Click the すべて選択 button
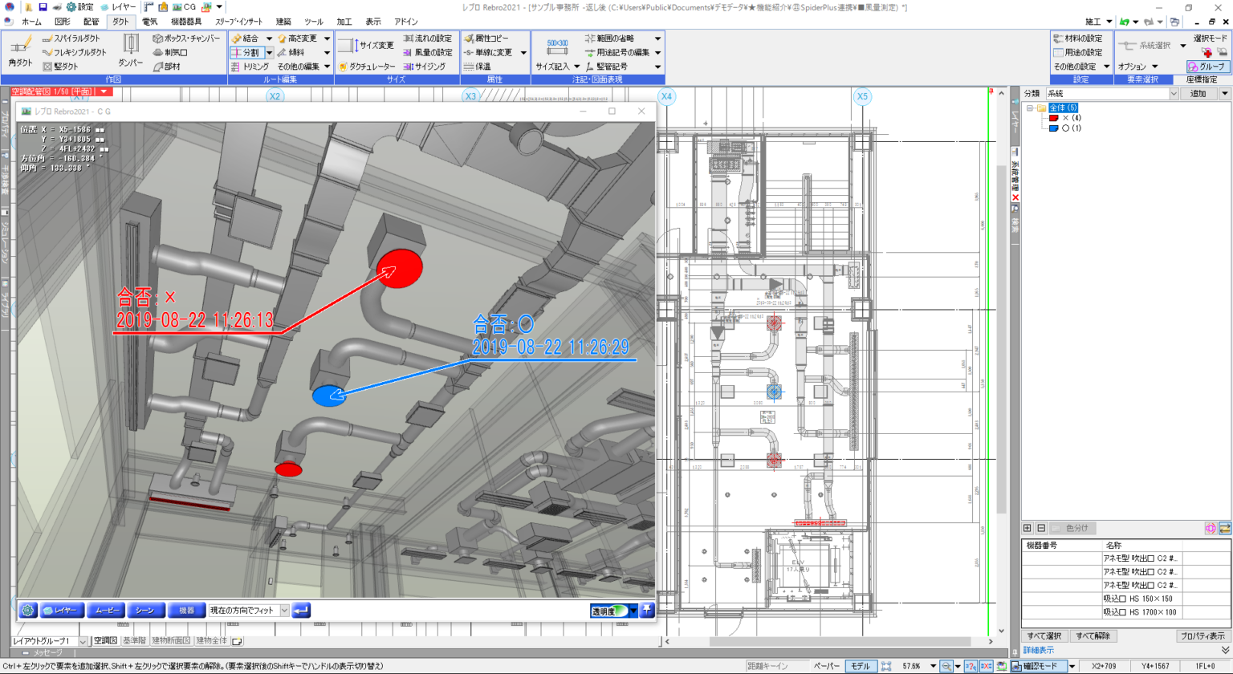Image resolution: width=1233 pixels, height=674 pixels. pyautogui.click(x=1044, y=636)
